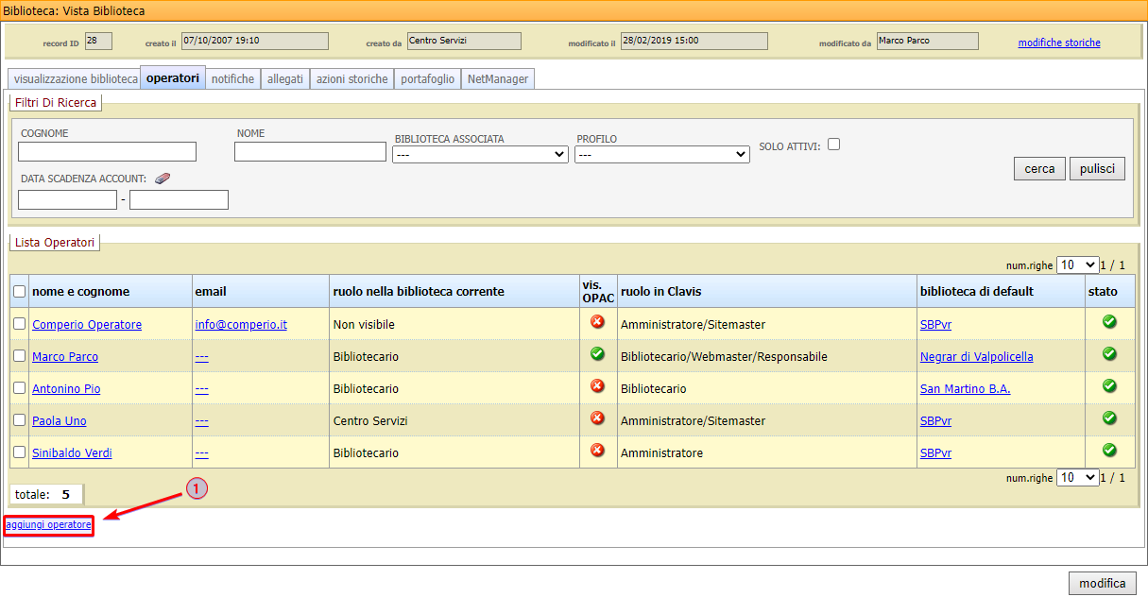Check the select-all checkbox in table header
1148x597 pixels.
[x=20, y=292]
